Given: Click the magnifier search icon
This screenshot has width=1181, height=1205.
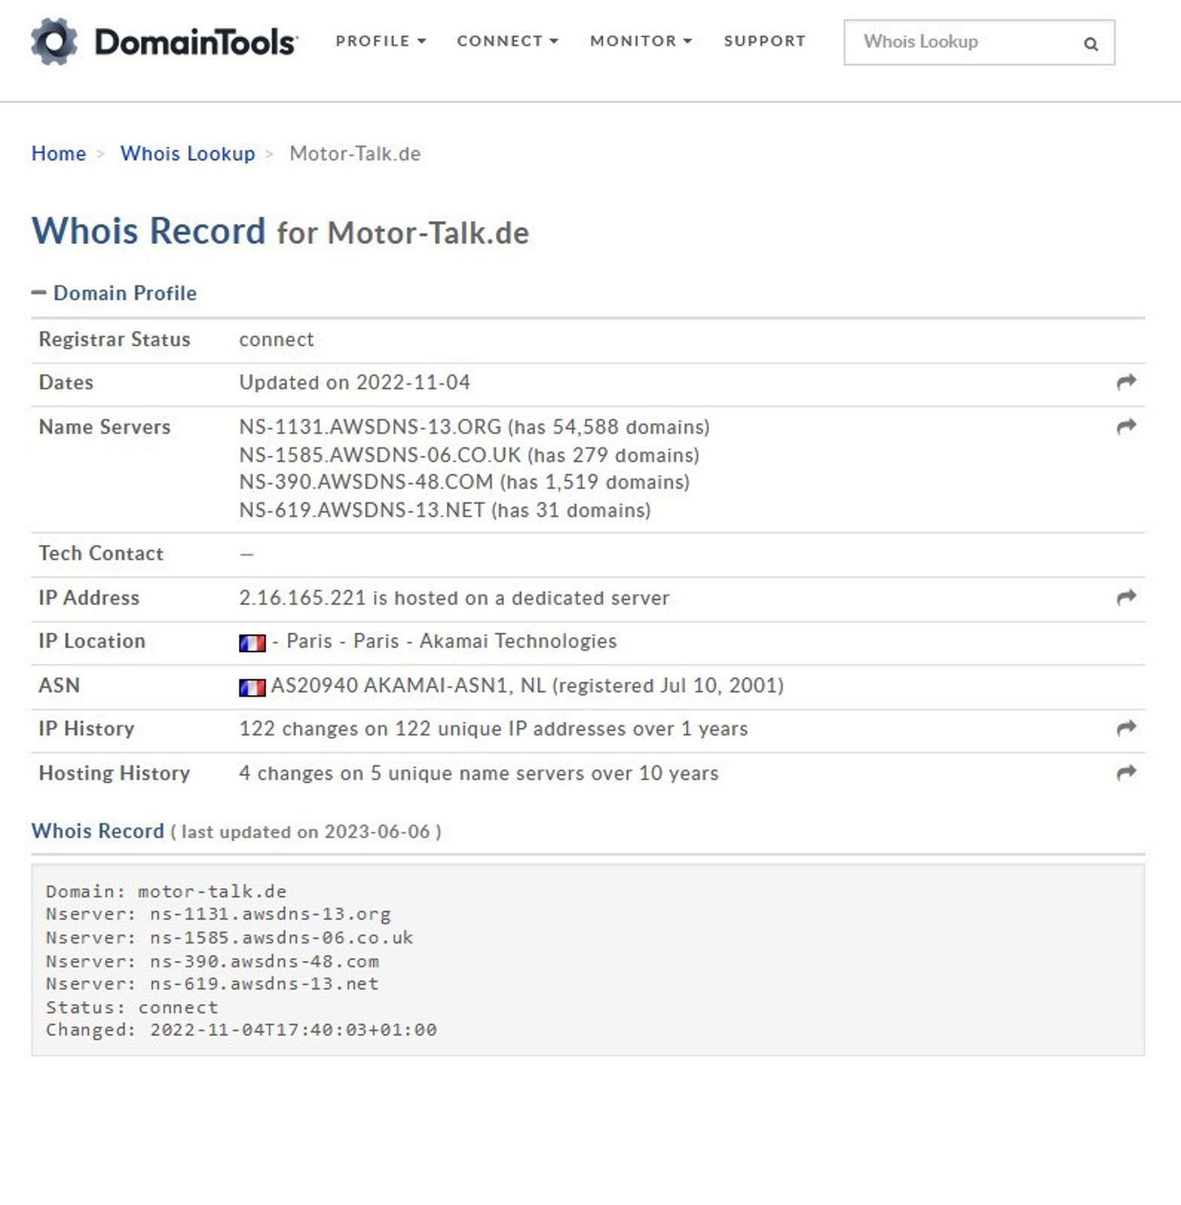Looking at the screenshot, I should 1090,44.
